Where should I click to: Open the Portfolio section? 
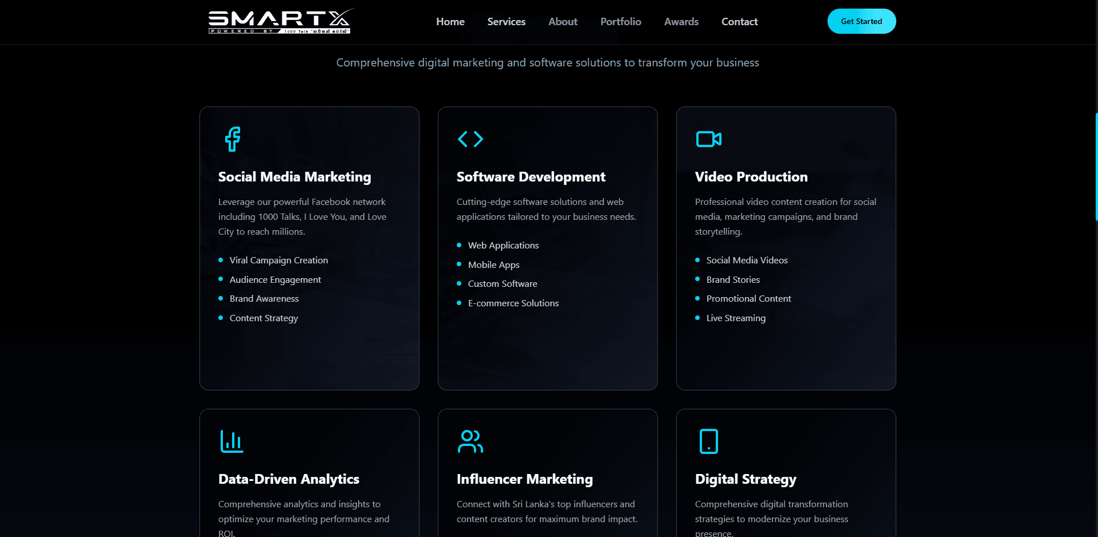620,22
